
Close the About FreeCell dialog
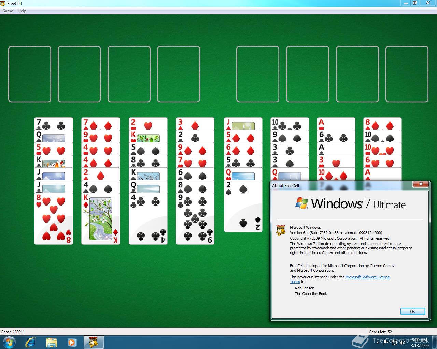click(x=421, y=184)
